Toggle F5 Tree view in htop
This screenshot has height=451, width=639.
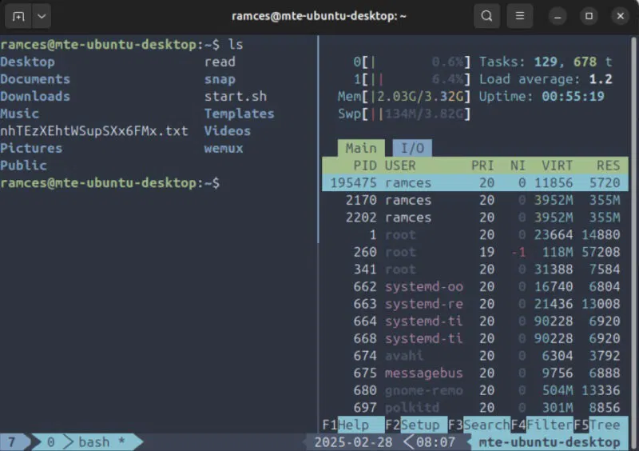(606, 425)
